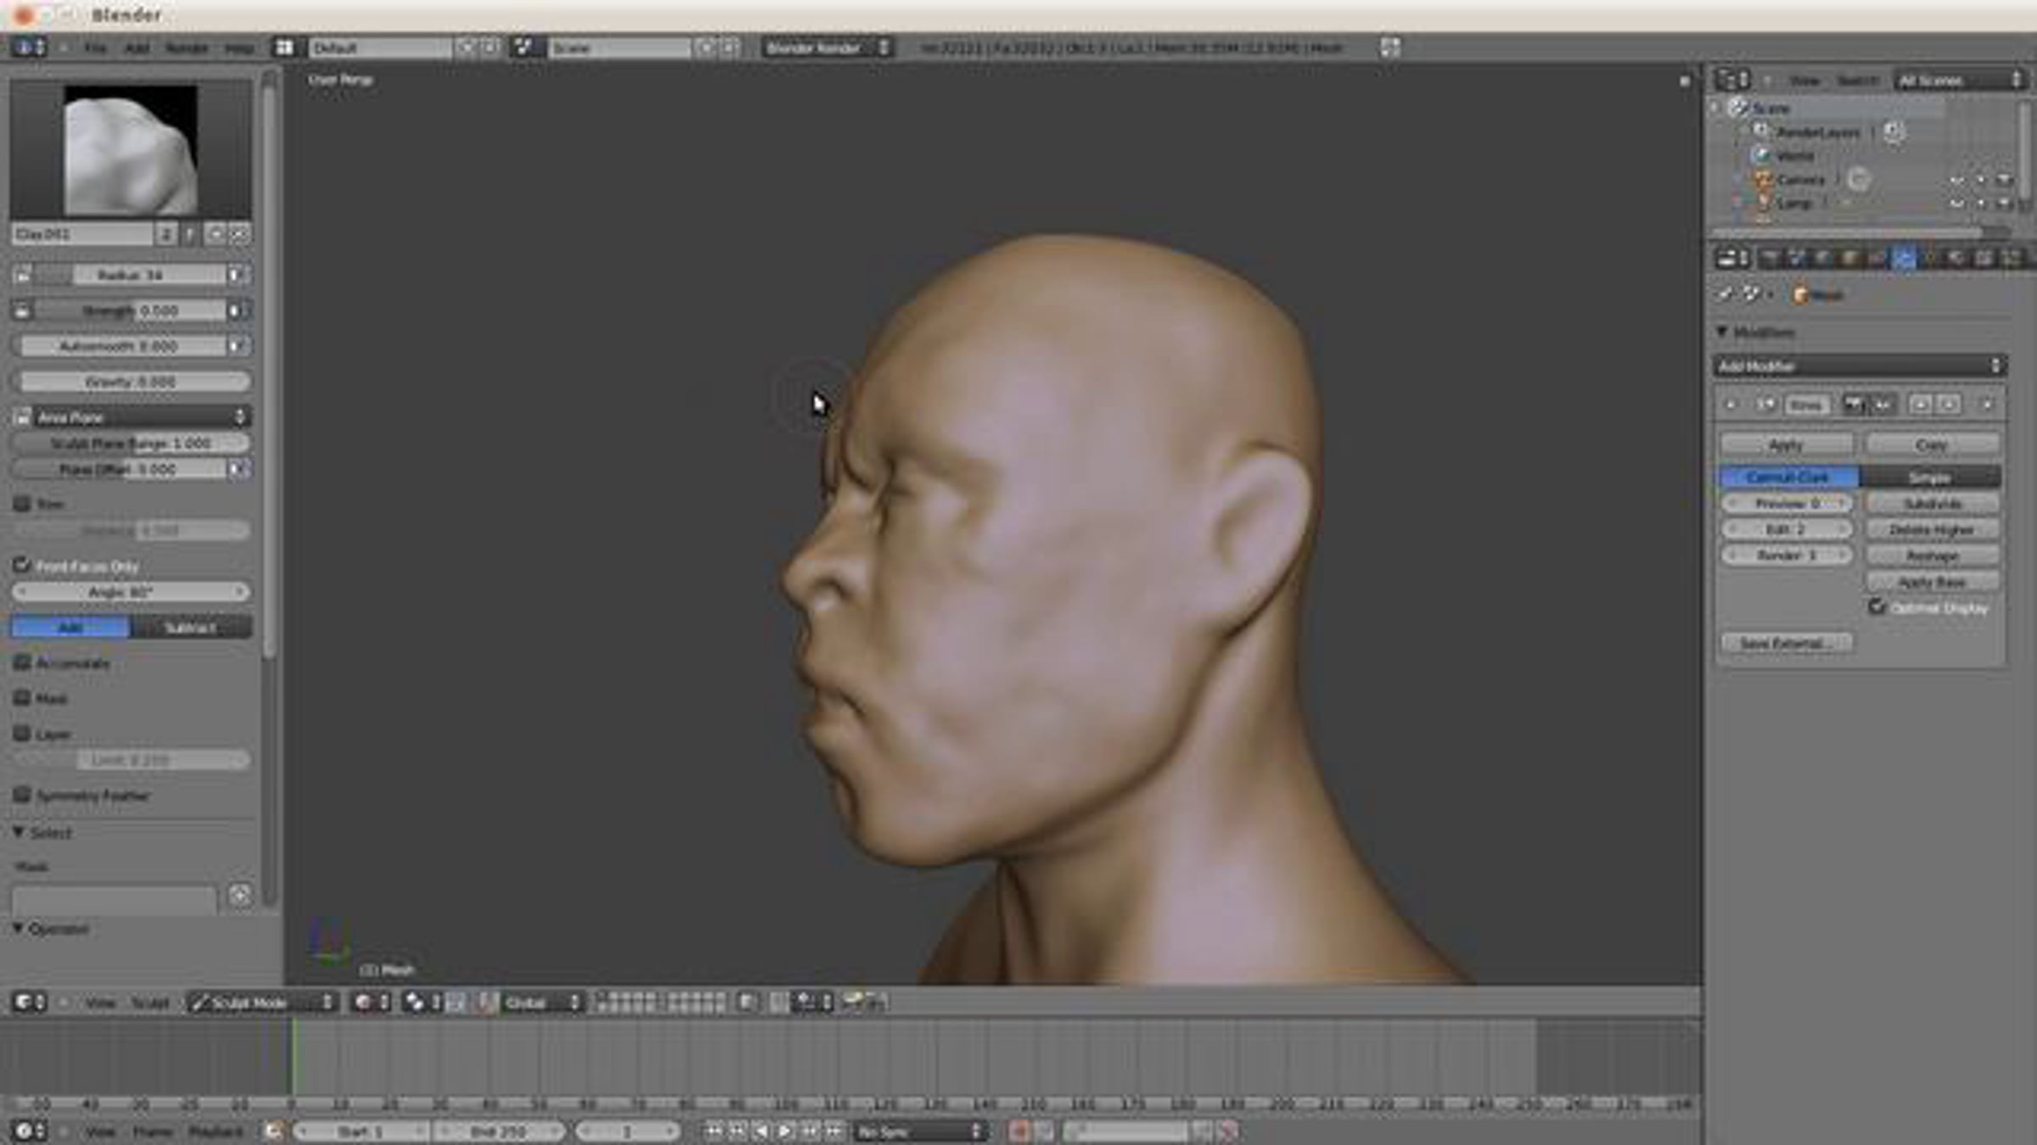Open the Add Modifier dropdown
Screen dimensions: 2037x1145
click(x=1858, y=366)
